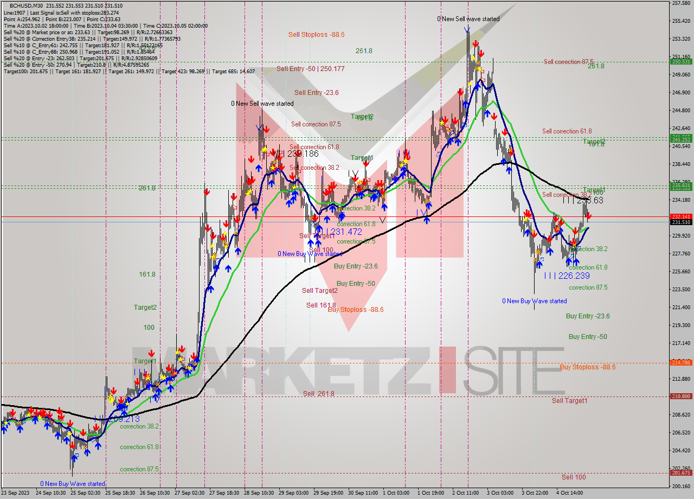The width and height of the screenshot is (694, 499).
Task: Click the 'BCHUSD,M30' symbol title text
Action: point(27,5)
